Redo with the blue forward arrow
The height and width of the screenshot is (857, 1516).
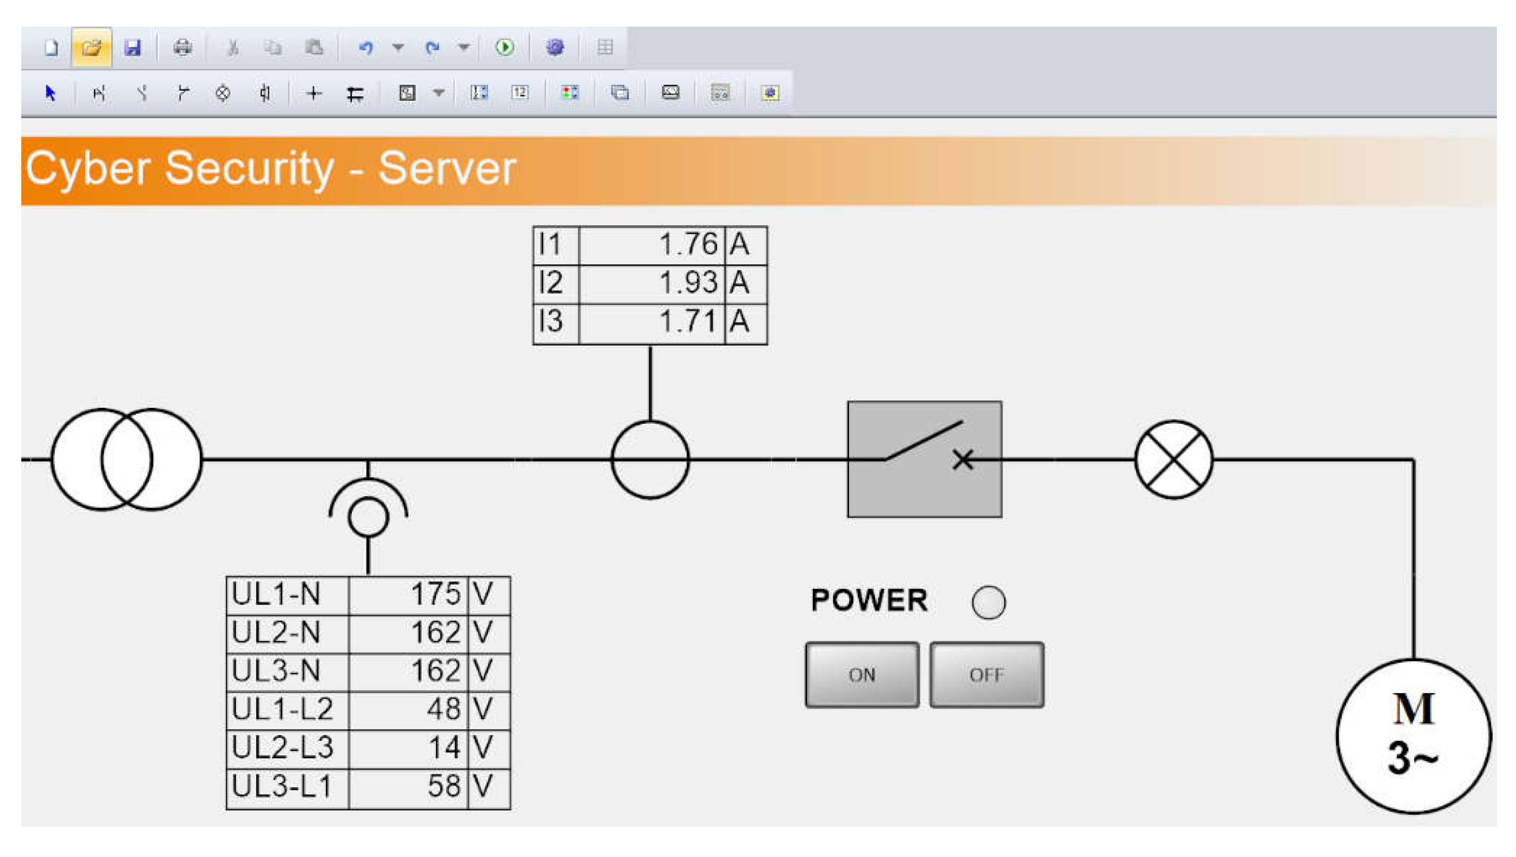[x=433, y=47]
